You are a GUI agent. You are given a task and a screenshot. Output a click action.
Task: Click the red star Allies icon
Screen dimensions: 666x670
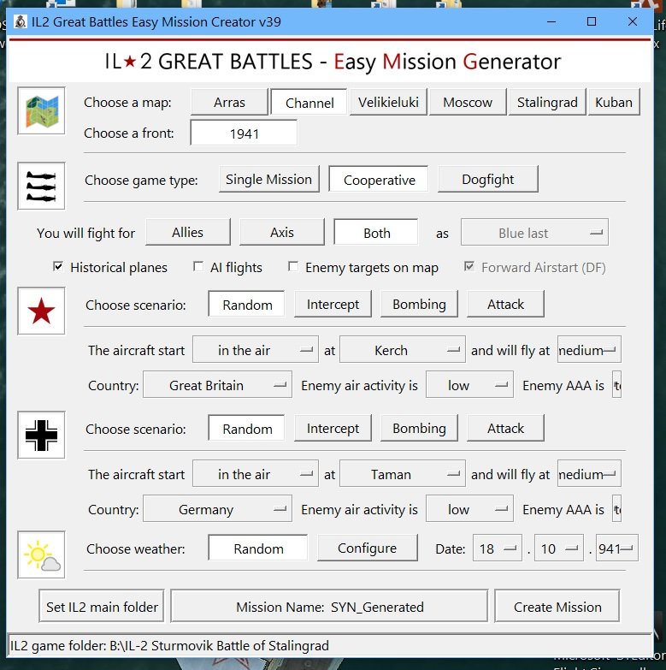point(41,311)
